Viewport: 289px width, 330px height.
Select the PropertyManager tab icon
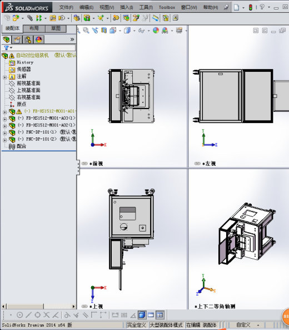click(x=17, y=40)
